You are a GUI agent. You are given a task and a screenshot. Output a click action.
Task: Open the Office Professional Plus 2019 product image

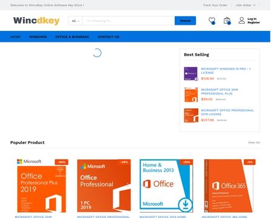coord(41,186)
